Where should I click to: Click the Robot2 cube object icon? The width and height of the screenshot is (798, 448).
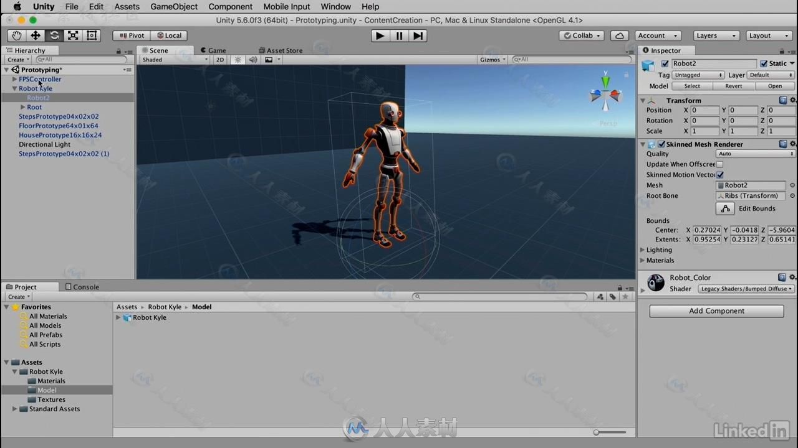tap(648, 65)
